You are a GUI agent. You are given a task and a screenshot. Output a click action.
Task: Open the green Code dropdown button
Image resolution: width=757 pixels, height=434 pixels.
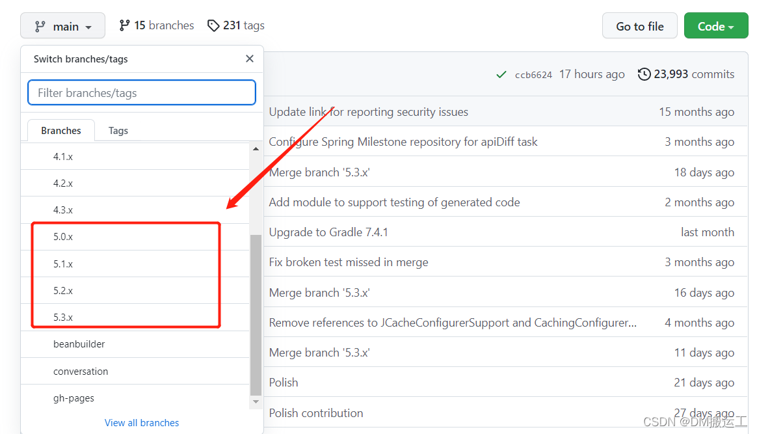[x=716, y=26]
